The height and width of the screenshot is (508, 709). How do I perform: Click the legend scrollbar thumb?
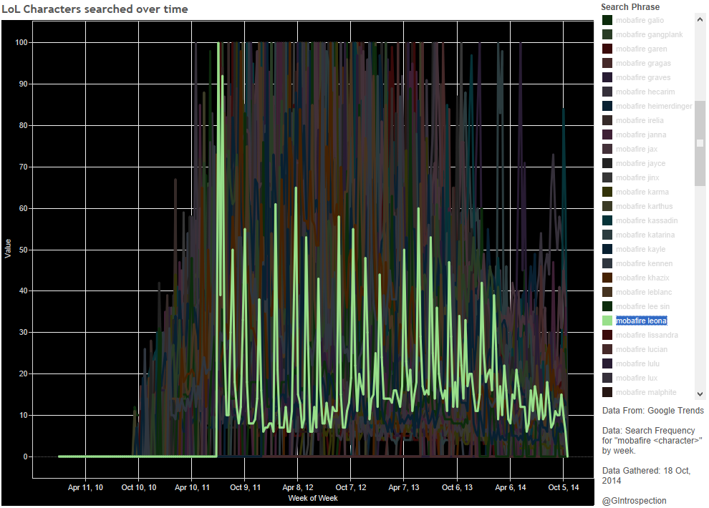click(700, 143)
